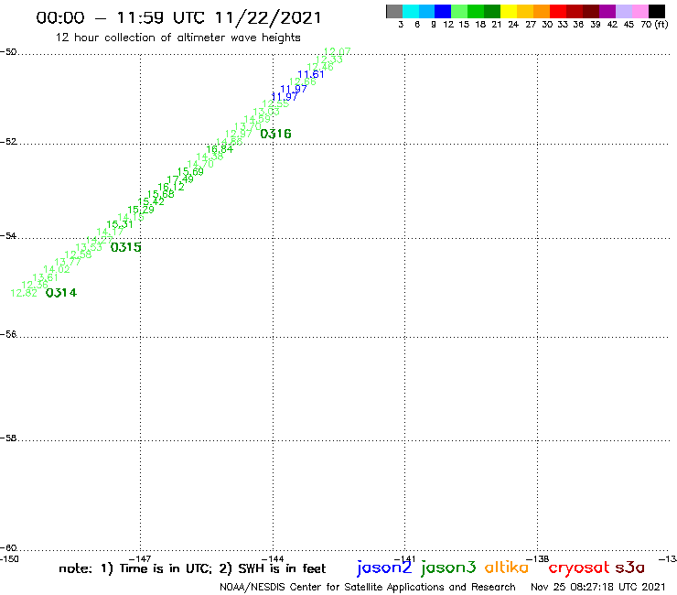Click the wave height value 17.49
This screenshot has height=595, width=677.
click(180, 179)
